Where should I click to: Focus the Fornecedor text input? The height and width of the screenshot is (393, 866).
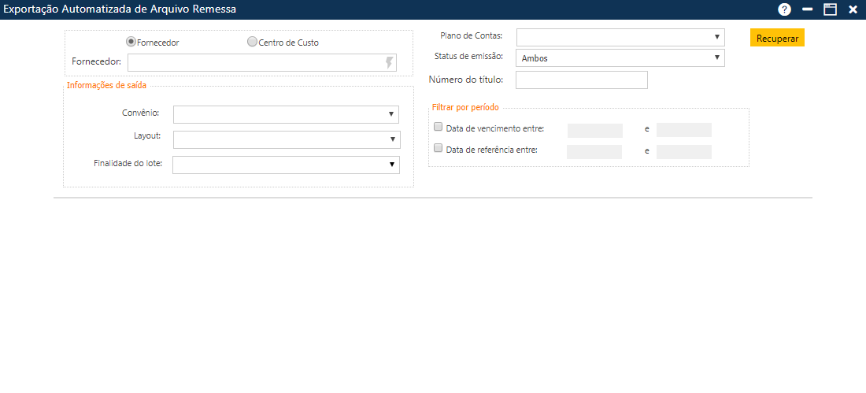point(262,62)
